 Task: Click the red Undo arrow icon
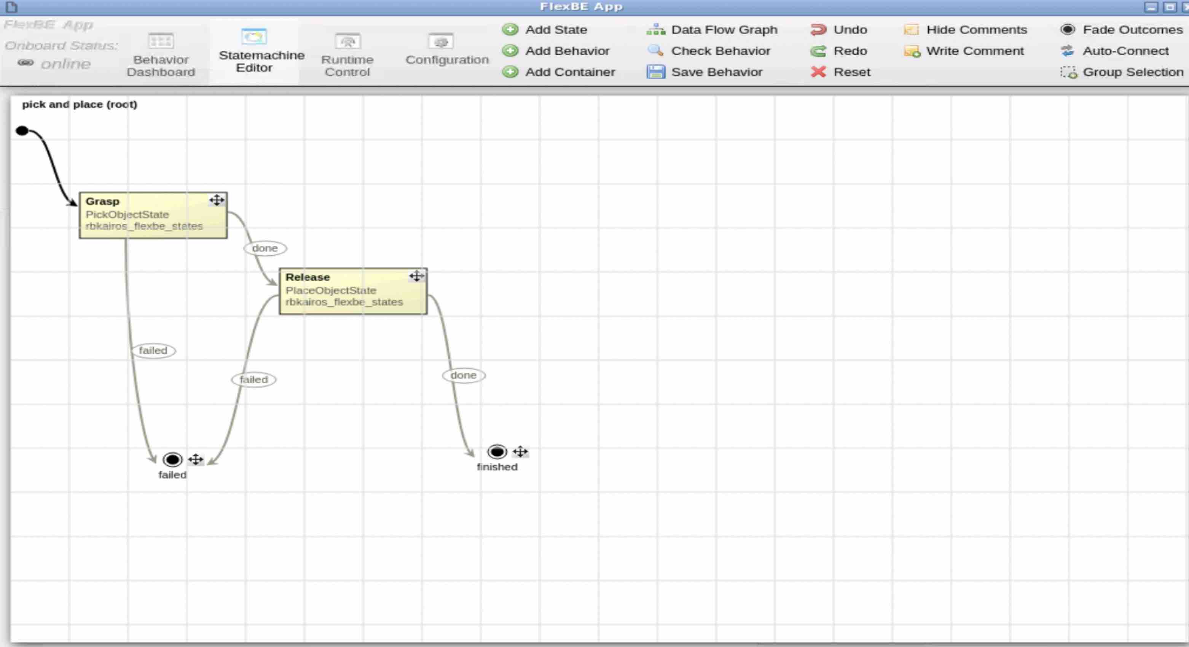point(818,30)
